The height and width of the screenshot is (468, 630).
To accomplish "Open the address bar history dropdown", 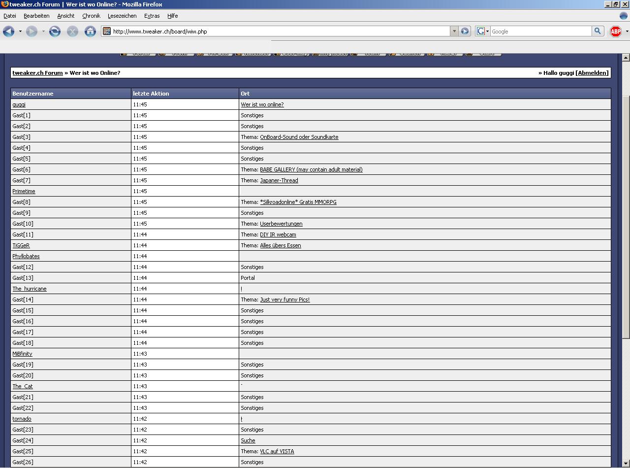I will click(x=454, y=32).
